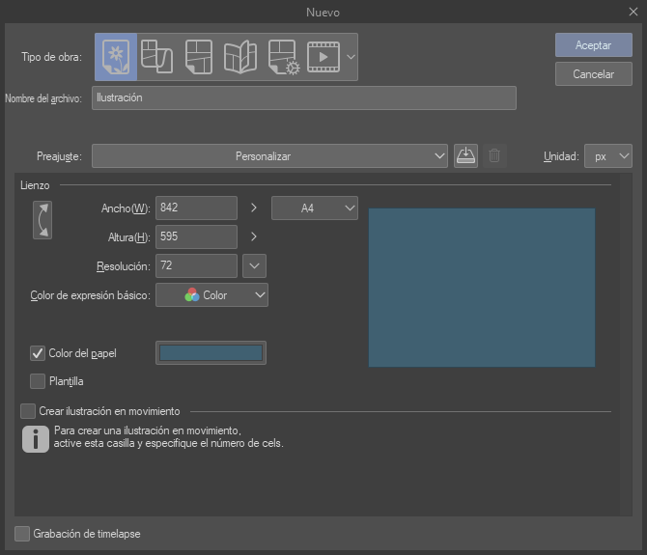The height and width of the screenshot is (555, 647).
Task: Select the Webtoon work type icon
Action: (156, 57)
